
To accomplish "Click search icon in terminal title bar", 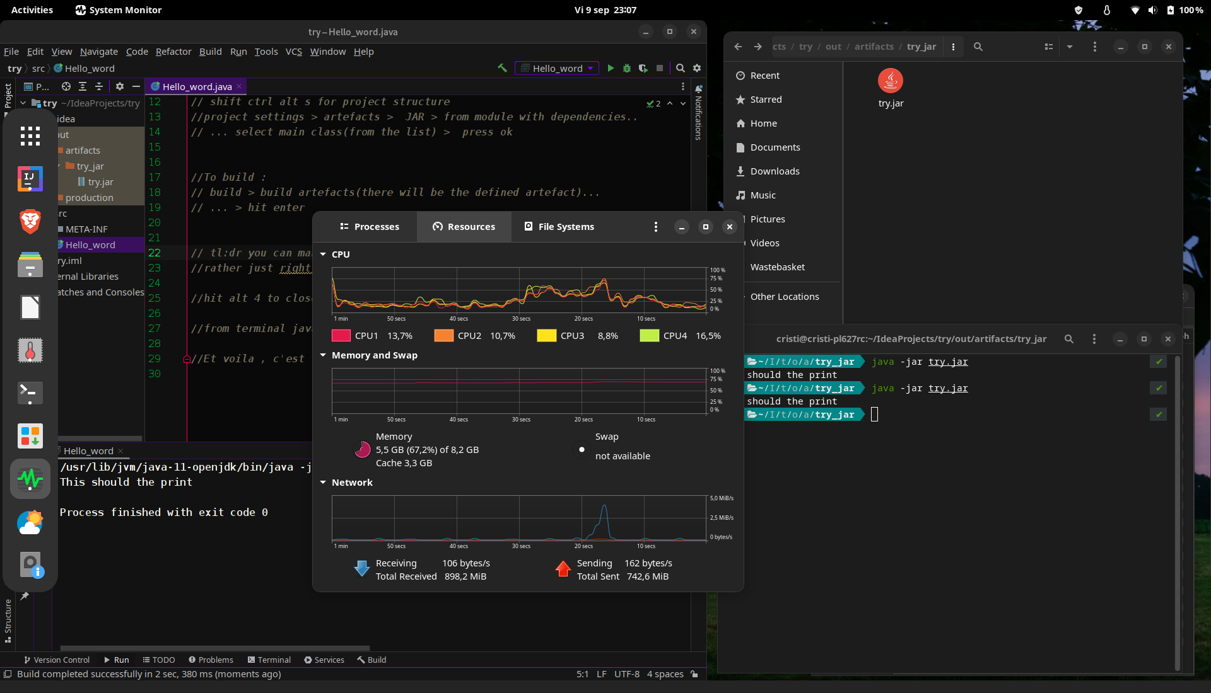I will [1069, 339].
